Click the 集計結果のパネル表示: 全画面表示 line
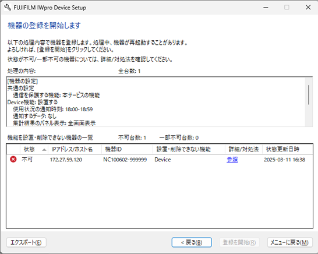318x254 pixels. coord(54,123)
